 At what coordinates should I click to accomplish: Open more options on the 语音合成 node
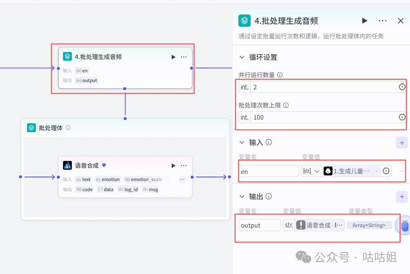pyautogui.click(x=184, y=165)
